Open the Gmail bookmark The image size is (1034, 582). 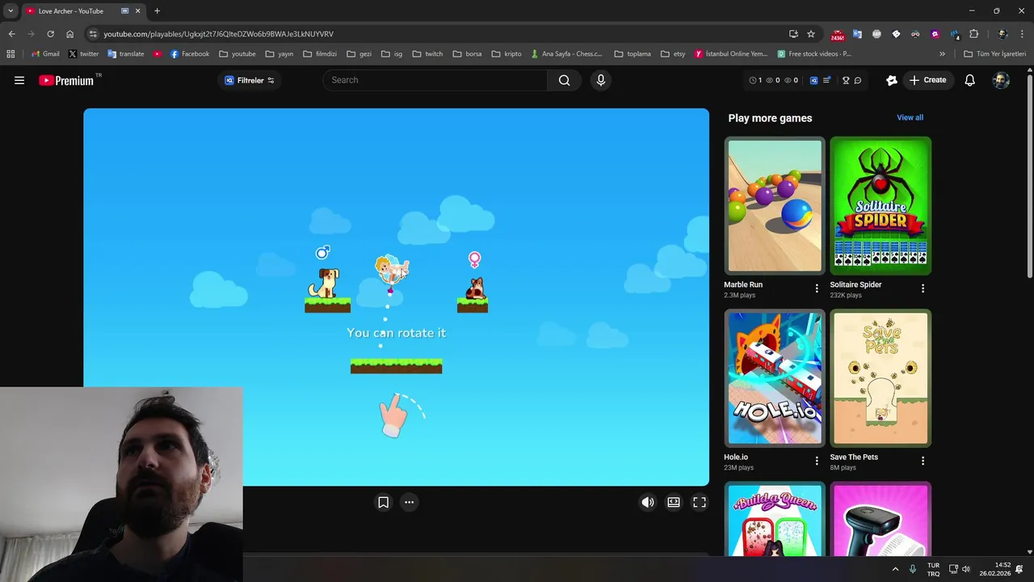tap(45, 54)
